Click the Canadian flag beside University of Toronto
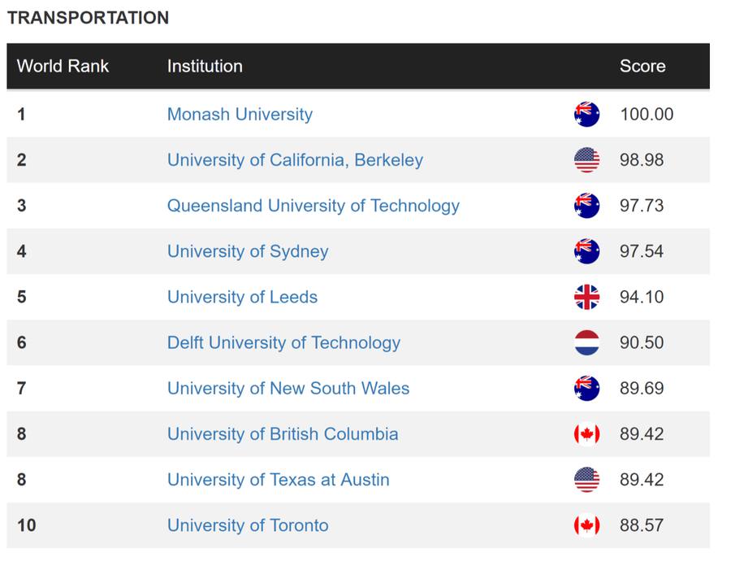This screenshot has height=570, width=731. (x=586, y=525)
